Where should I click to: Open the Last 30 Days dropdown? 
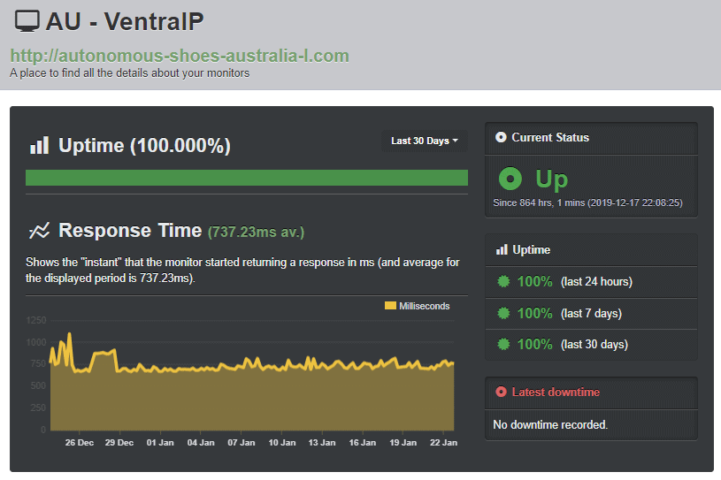pyautogui.click(x=424, y=141)
